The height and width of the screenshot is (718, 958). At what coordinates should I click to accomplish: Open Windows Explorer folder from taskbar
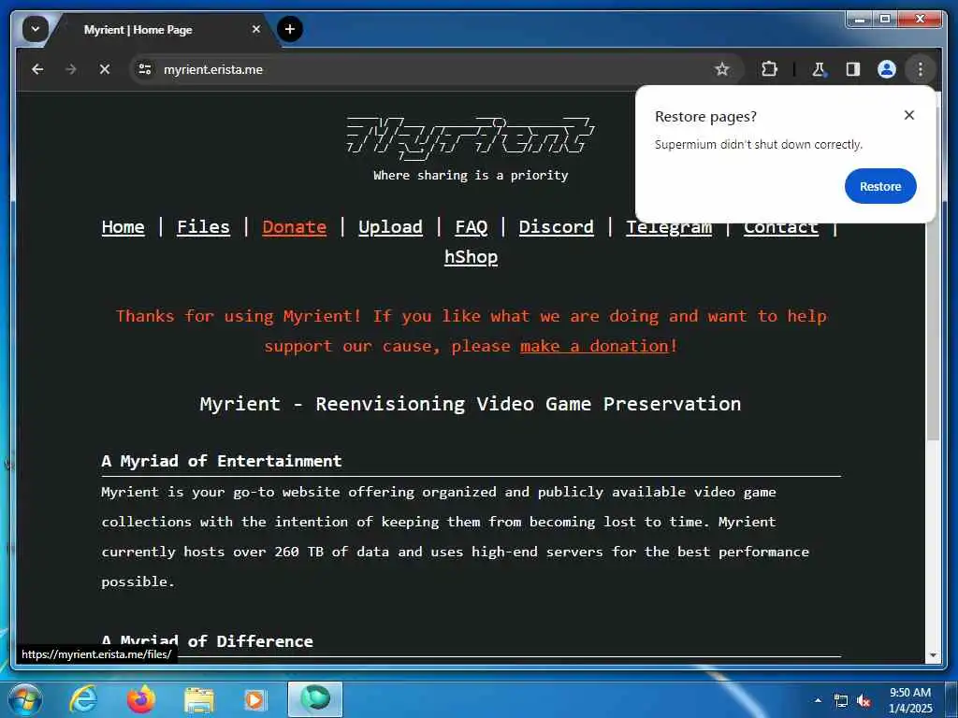(x=199, y=700)
